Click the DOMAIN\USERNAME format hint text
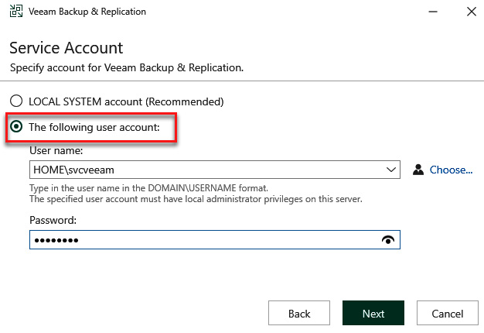484x333 pixels. tap(148, 188)
